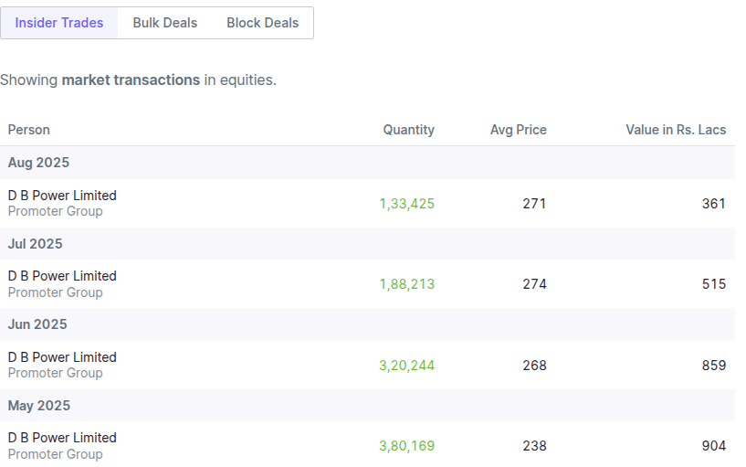Click the Jul 2025 group row
Viewport: 746px width, 467px height.
click(x=367, y=244)
